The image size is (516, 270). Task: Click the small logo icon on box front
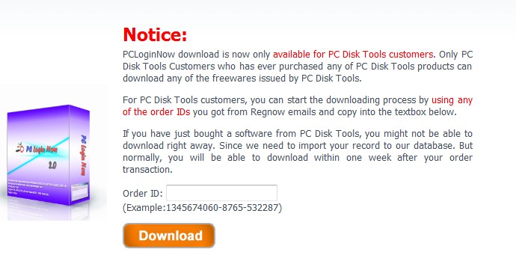point(20,148)
